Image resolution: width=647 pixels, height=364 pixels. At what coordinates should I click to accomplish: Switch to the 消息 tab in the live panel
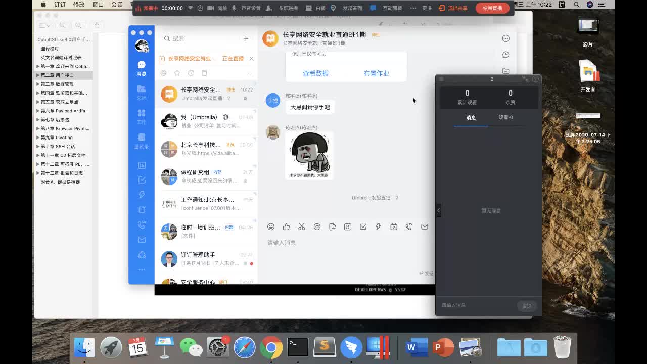coord(471,118)
